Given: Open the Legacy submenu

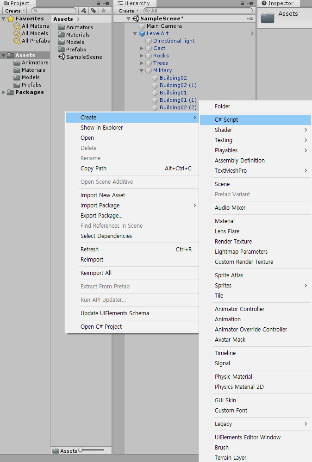Looking at the screenshot, I should click(256, 424).
